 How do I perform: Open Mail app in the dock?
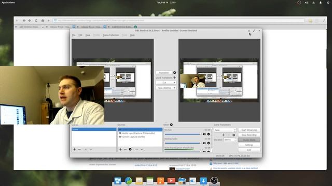139,181
